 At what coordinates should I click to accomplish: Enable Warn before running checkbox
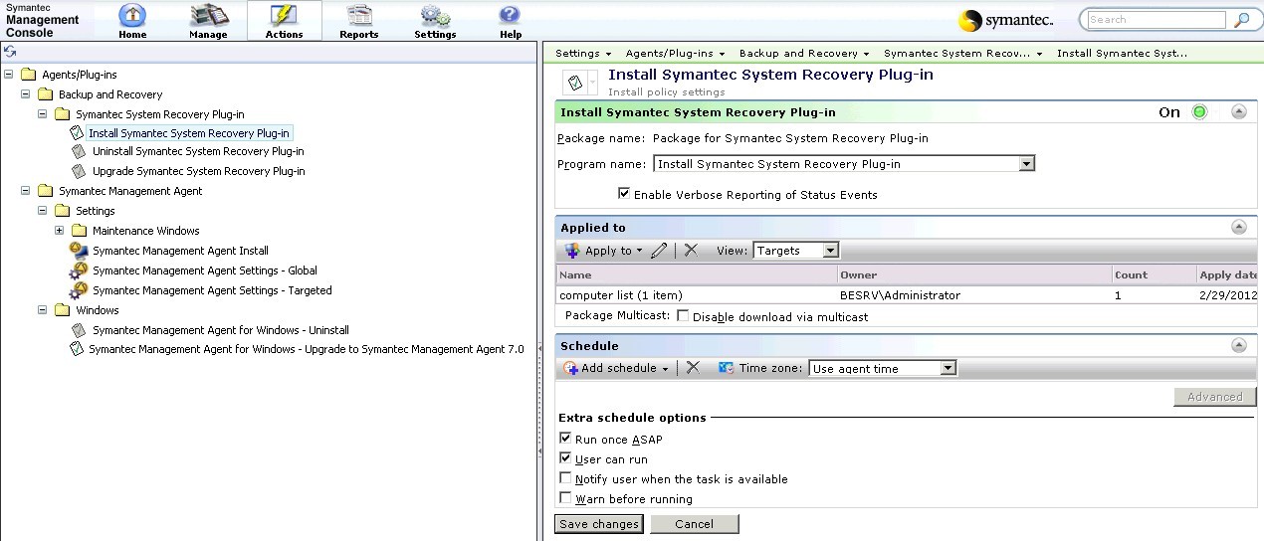point(565,498)
